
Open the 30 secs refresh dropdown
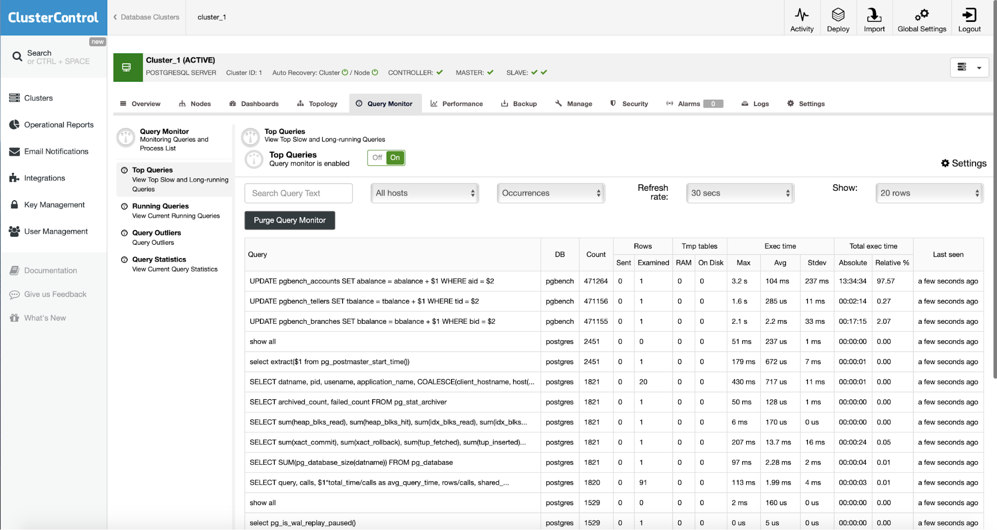click(x=740, y=193)
